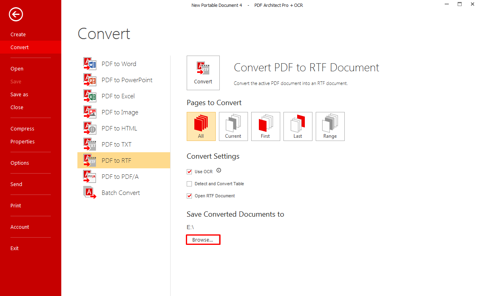This screenshot has height=296, width=479.
Task: Click the PDF to Word label
Action: pos(119,64)
